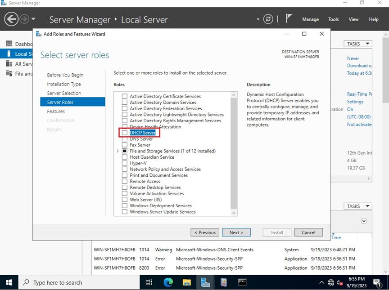
Task: Select the 8200 Security-SPP error row
Action: pyautogui.click(x=225, y=268)
